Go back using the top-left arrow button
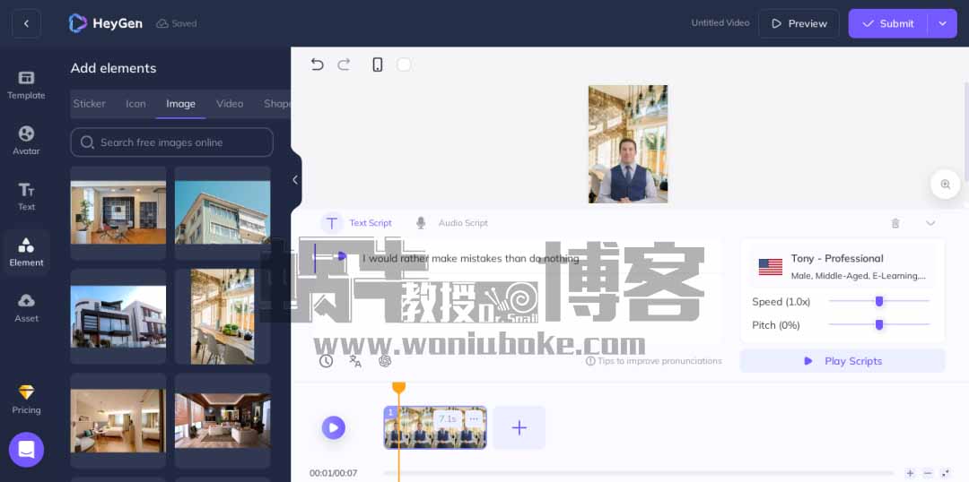 coord(26,23)
